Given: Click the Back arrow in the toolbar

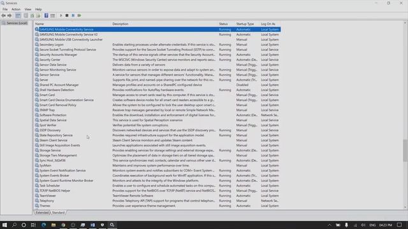Looking at the screenshot, I should (x=3, y=15).
